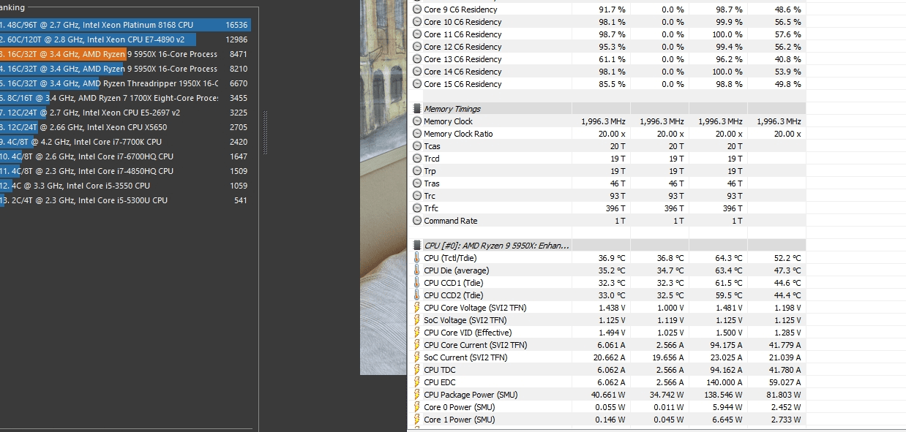This screenshot has width=906, height=432.
Task: Click the CPU Package Power average 81.803 W
Action: pos(782,395)
